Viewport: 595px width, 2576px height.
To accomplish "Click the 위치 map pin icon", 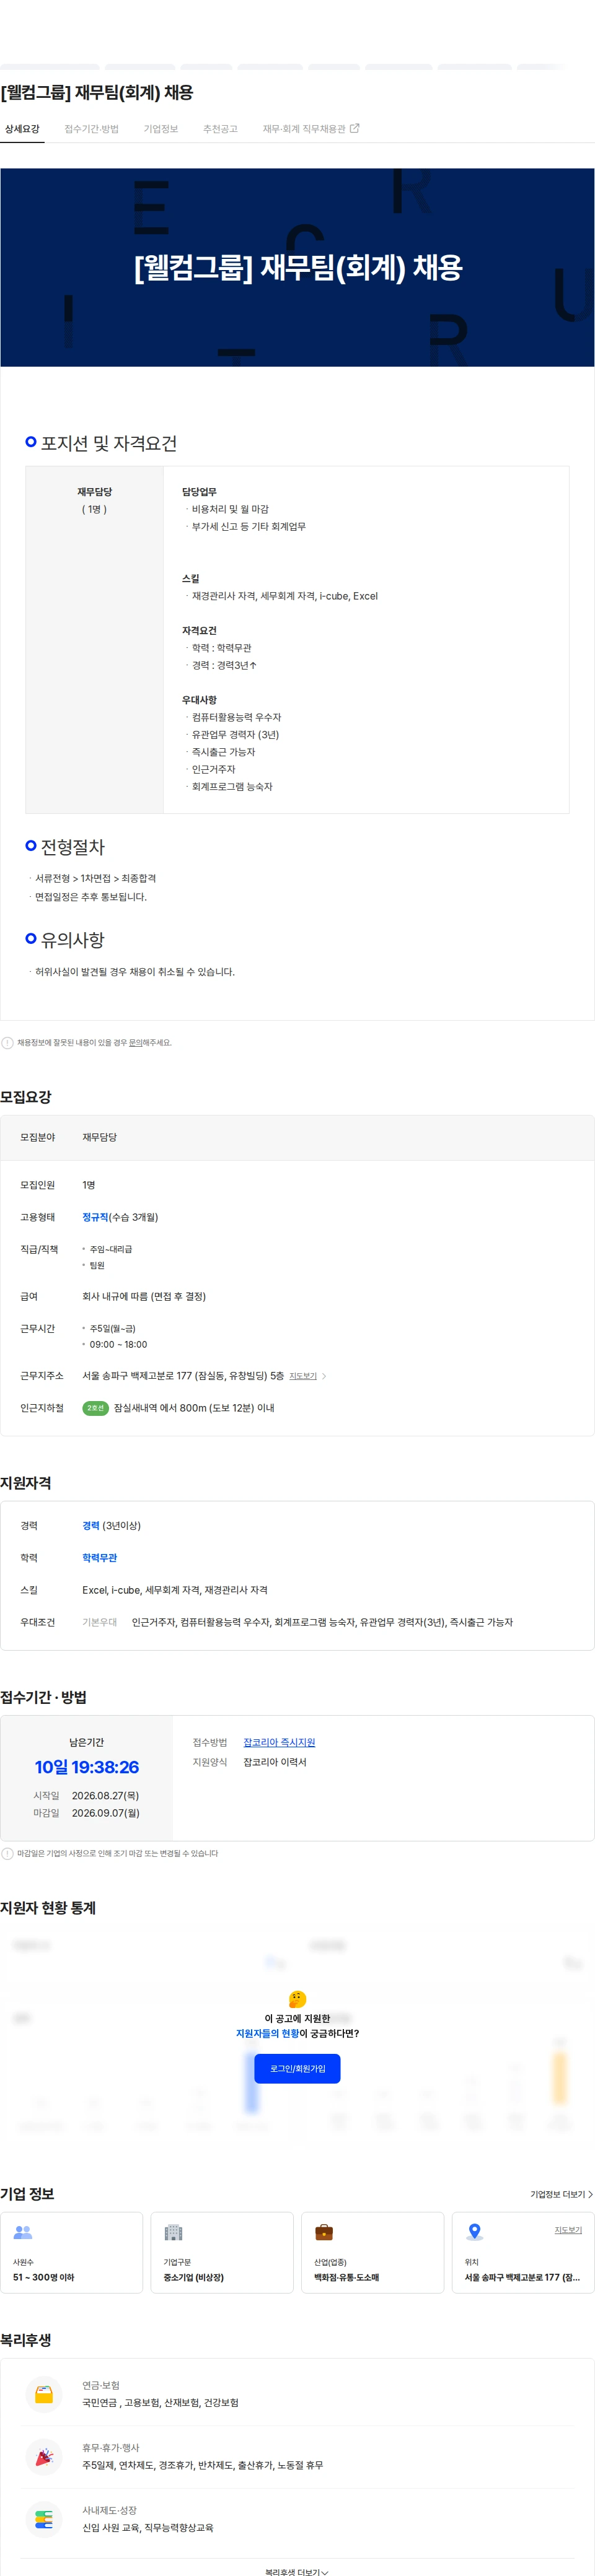I will [x=475, y=2232].
